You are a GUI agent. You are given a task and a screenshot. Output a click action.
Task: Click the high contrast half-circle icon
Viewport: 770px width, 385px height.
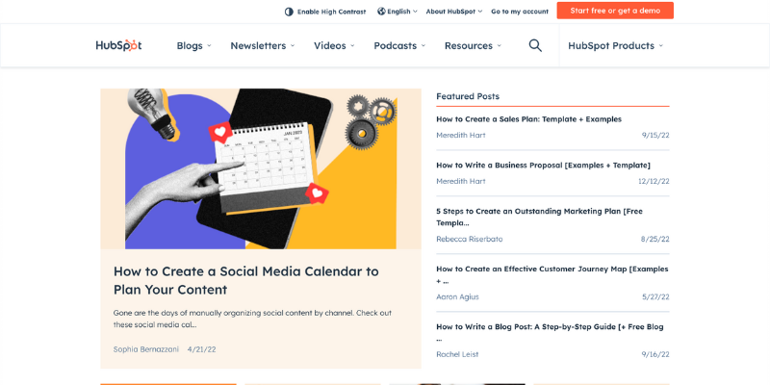tap(289, 12)
